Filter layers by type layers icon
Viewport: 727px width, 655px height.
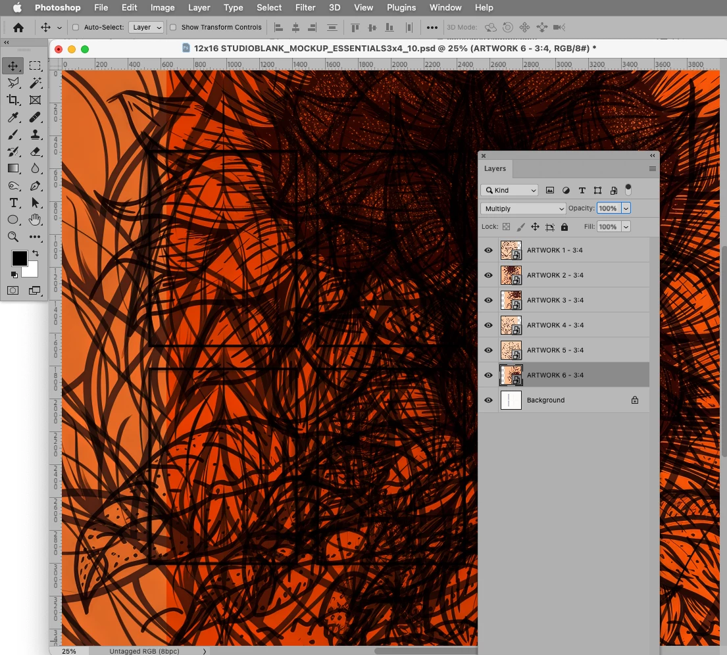(582, 190)
